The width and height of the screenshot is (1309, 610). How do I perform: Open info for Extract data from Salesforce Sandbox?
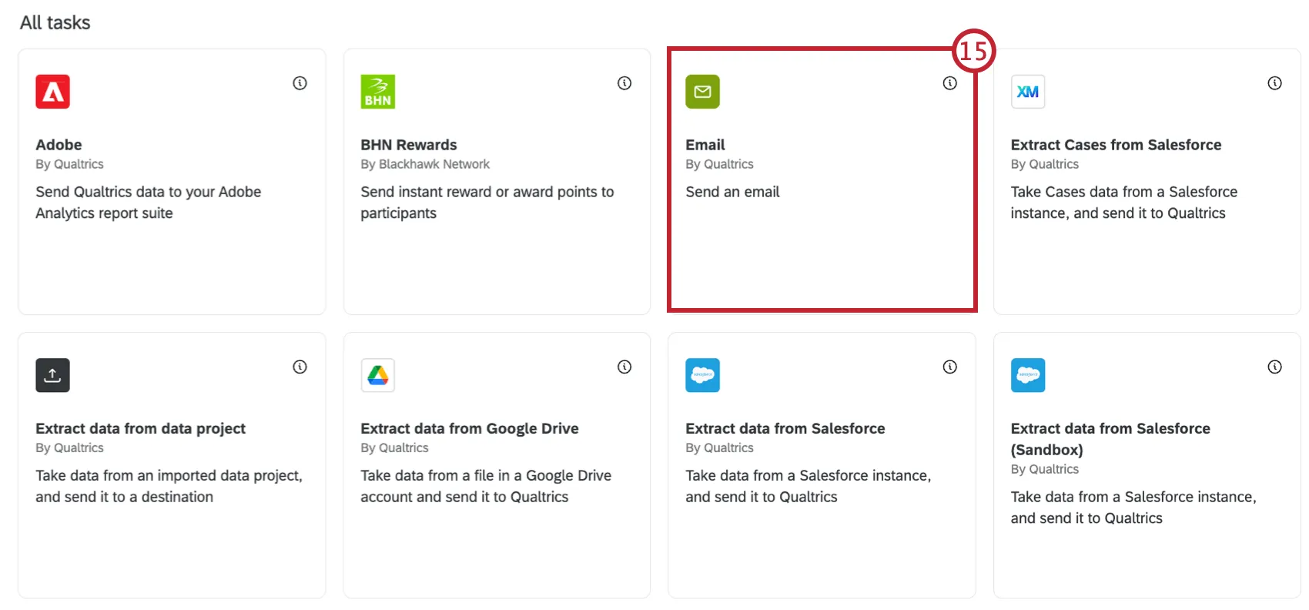[x=1274, y=367]
